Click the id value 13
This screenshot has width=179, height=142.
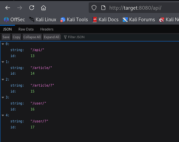tap(33, 56)
